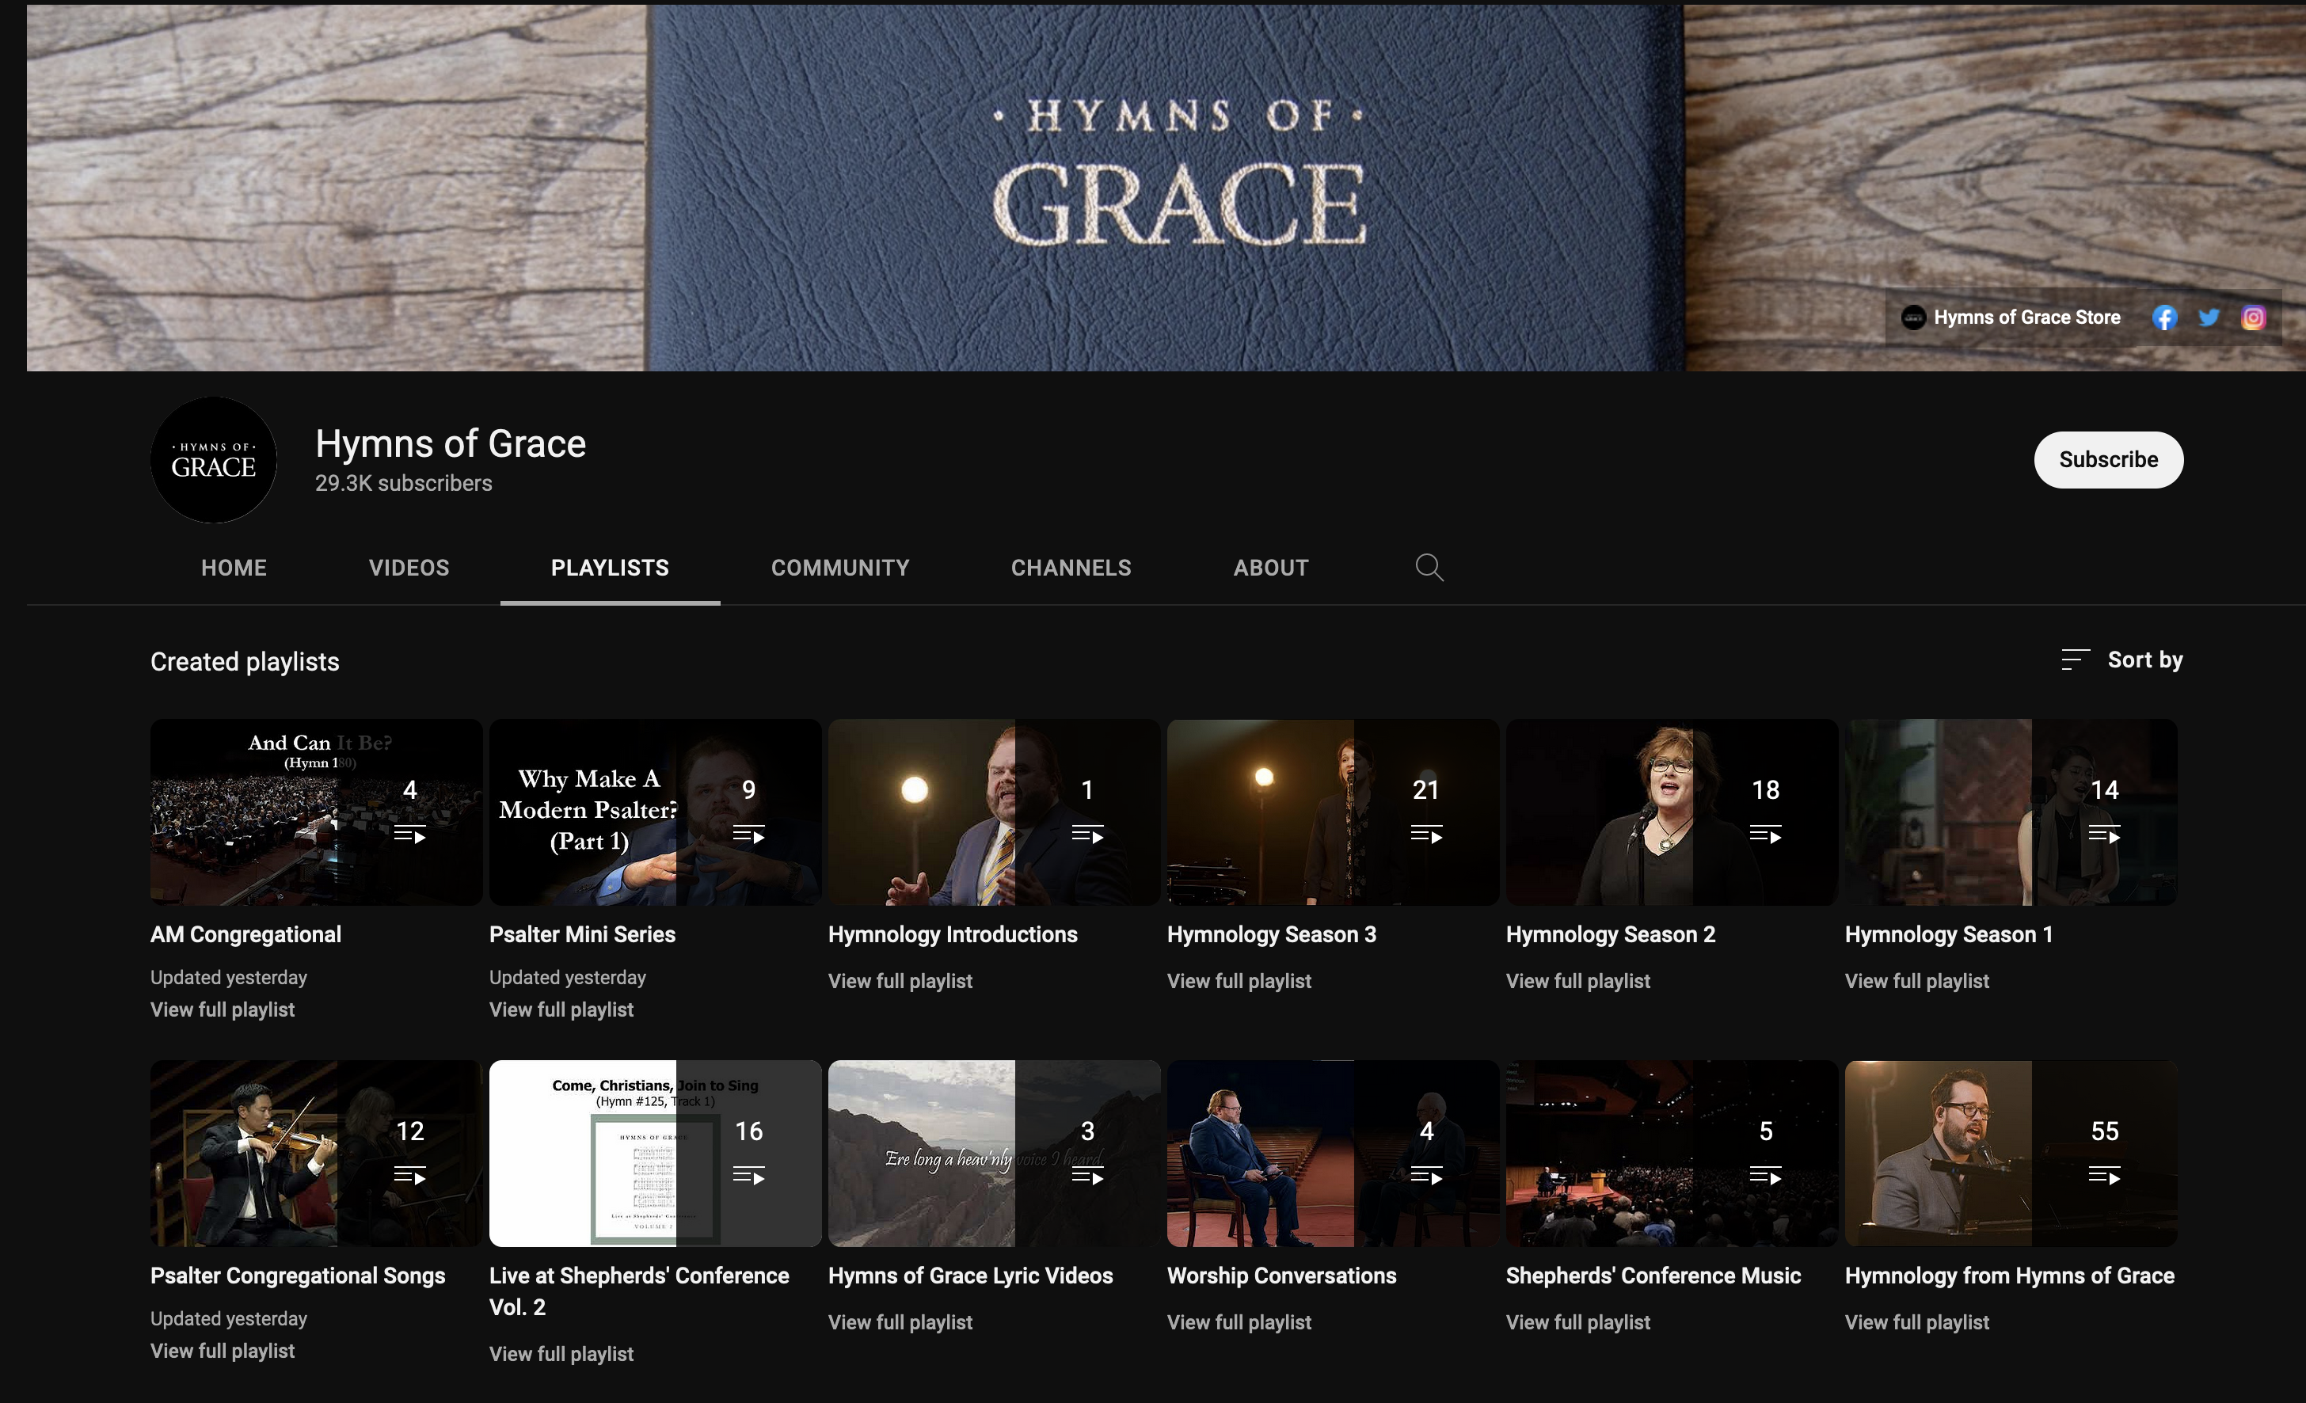View full playlist under Hymnology from Hymns of Grace
Viewport: 2306px width, 1403px height.
tap(1916, 1321)
